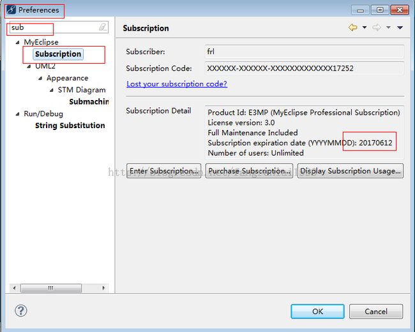Image resolution: width=415 pixels, height=332 pixels.
Task: Open Display Subscription Usage
Action: (x=351, y=171)
